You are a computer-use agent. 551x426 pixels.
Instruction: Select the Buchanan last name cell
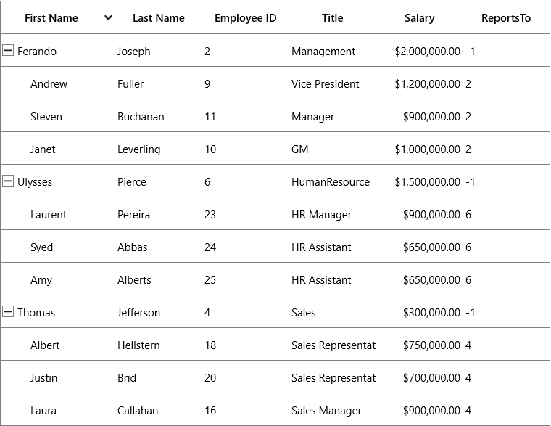pos(159,116)
